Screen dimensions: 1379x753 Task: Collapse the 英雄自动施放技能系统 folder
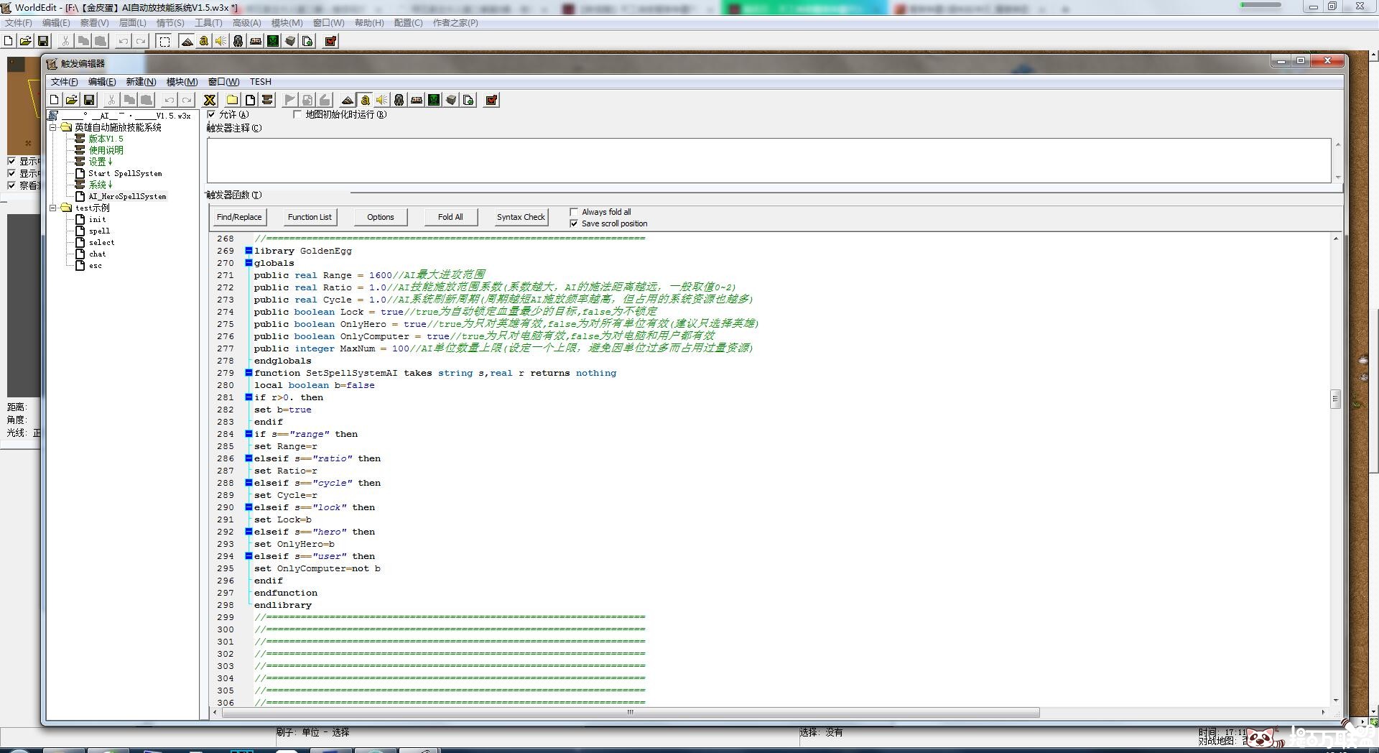click(x=52, y=127)
